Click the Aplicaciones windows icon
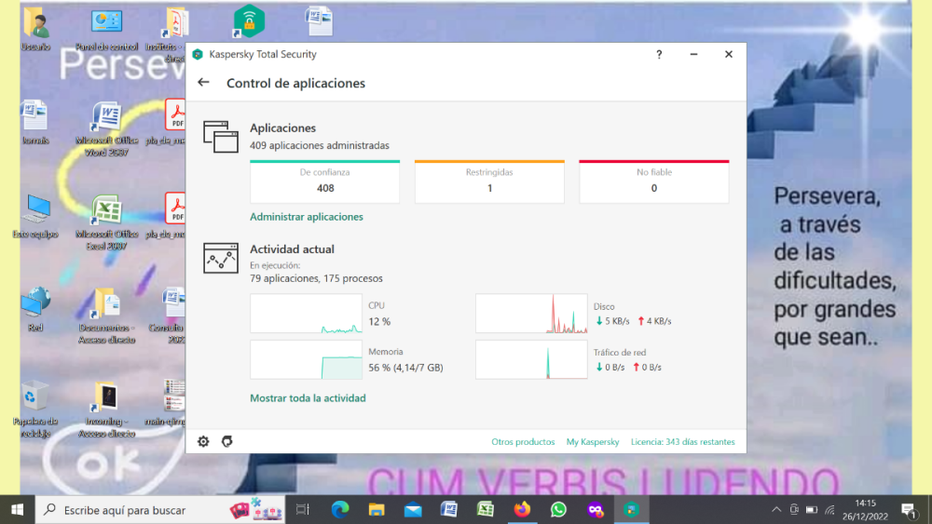Viewport: 932px width, 524px height. pos(221,137)
